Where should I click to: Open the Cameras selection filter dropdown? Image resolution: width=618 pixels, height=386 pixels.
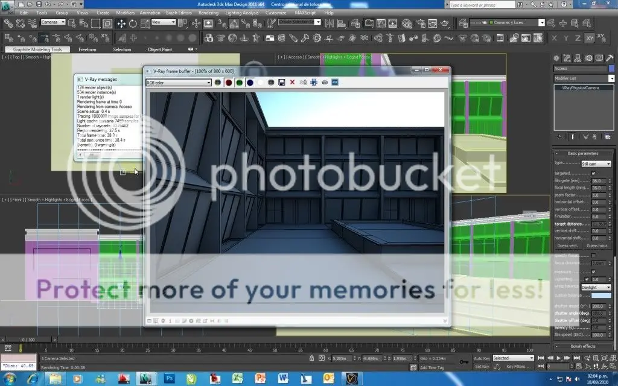point(53,22)
